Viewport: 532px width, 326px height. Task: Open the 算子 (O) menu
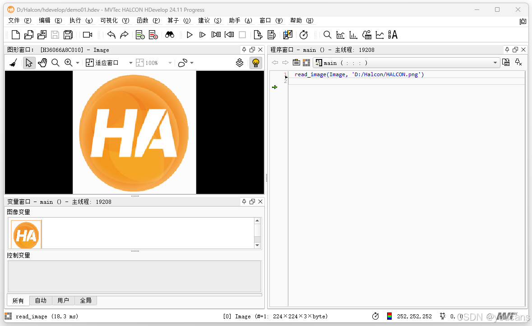point(179,20)
